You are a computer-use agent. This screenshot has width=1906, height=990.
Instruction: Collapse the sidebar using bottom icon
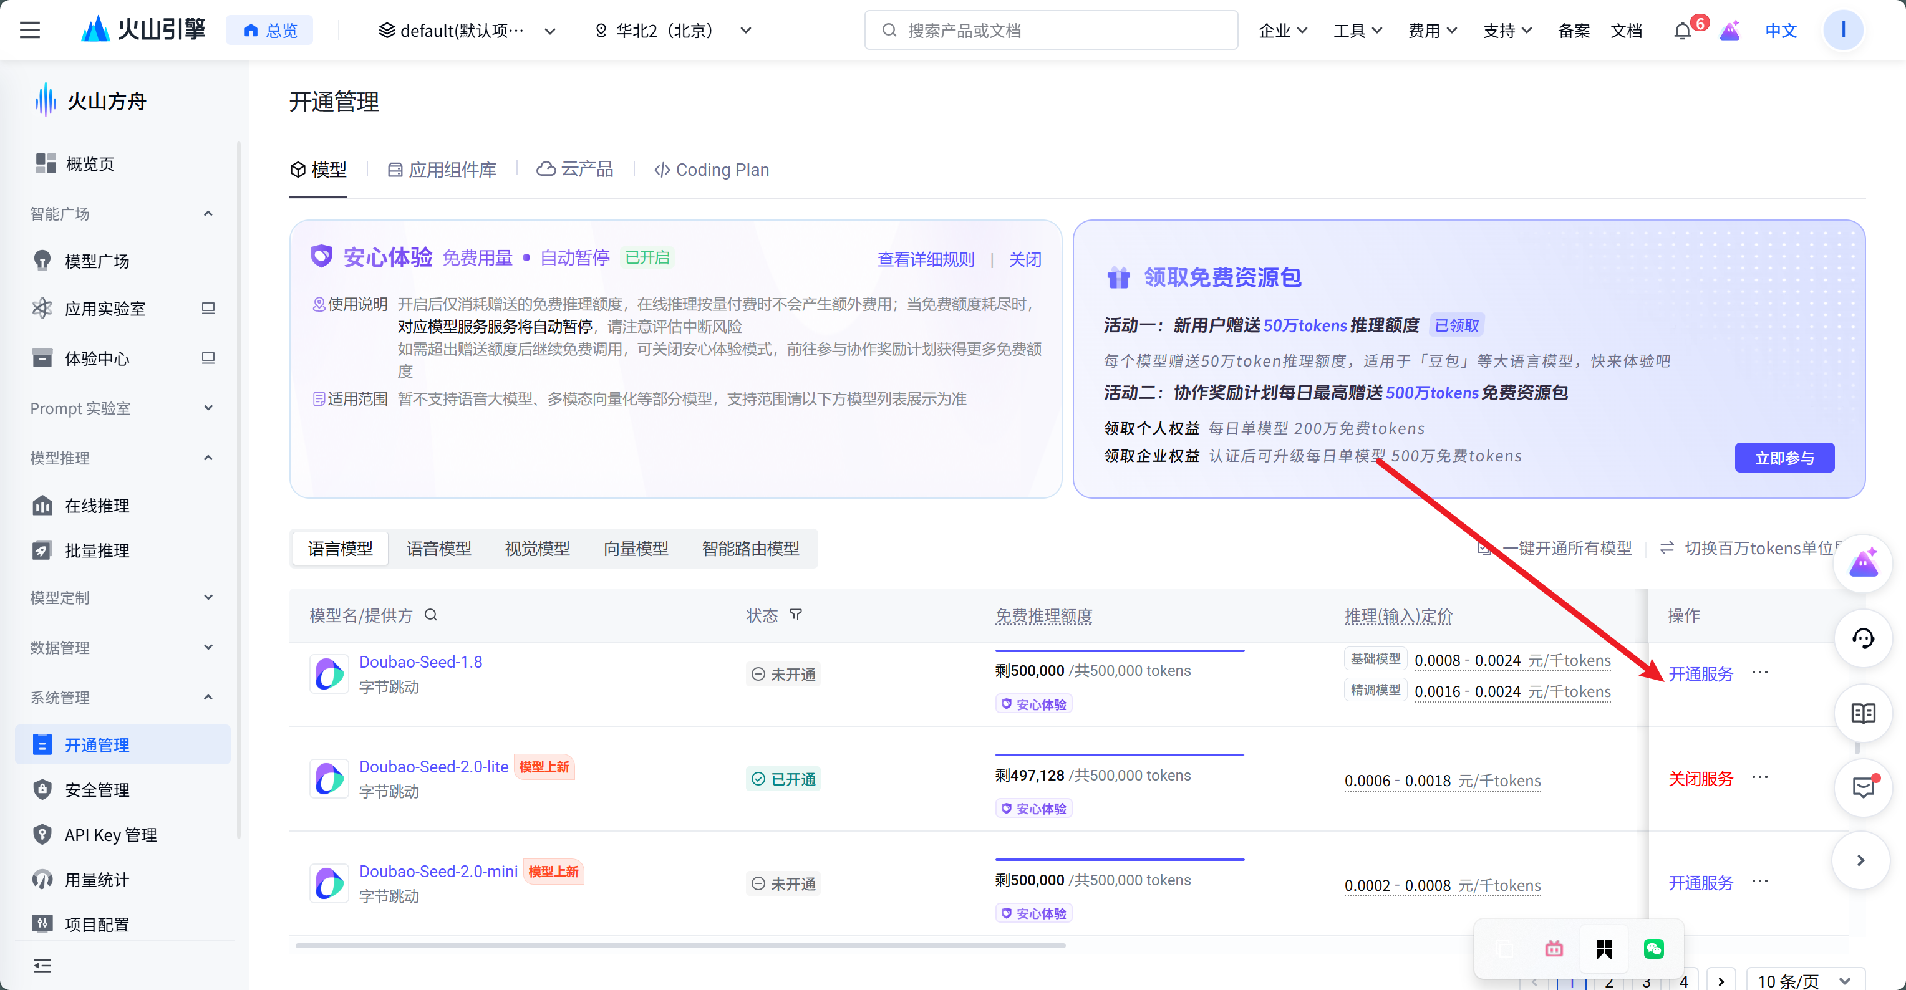[x=42, y=966]
